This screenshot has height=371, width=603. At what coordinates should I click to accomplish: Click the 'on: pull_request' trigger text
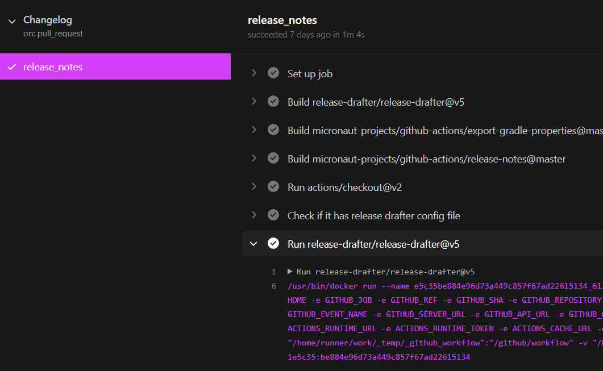[x=53, y=34]
